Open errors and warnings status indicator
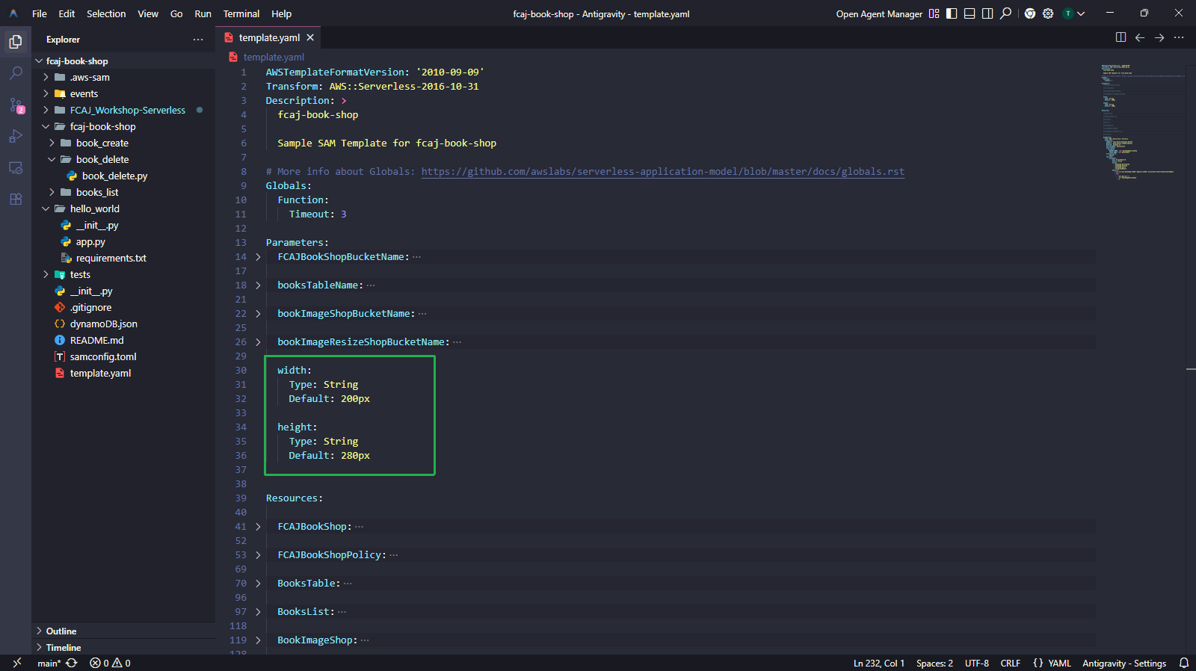 click(x=110, y=664)
